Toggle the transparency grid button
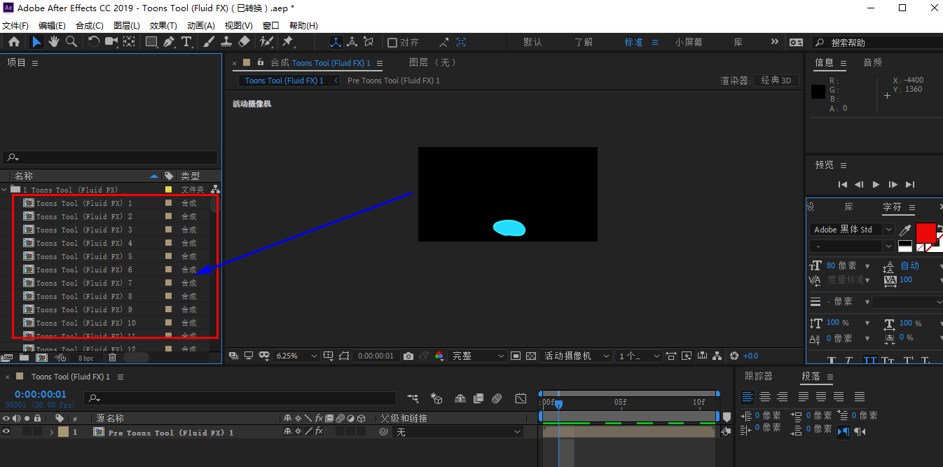Screen dimensions: 943x467 [531, 356]
